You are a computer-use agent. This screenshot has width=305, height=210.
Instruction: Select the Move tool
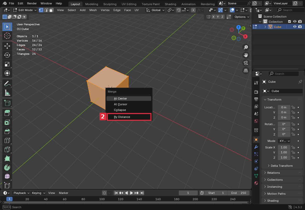[7, 46]
